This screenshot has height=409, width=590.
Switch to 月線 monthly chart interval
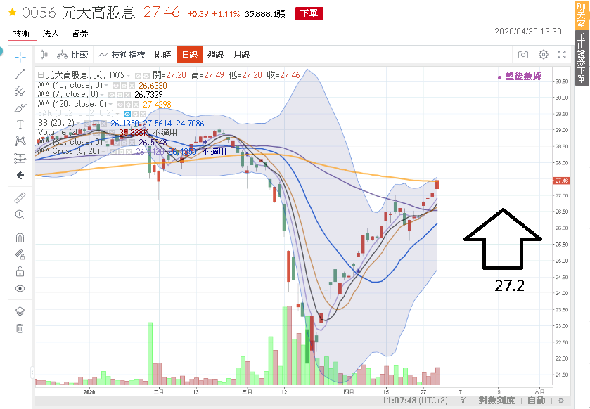242,55
